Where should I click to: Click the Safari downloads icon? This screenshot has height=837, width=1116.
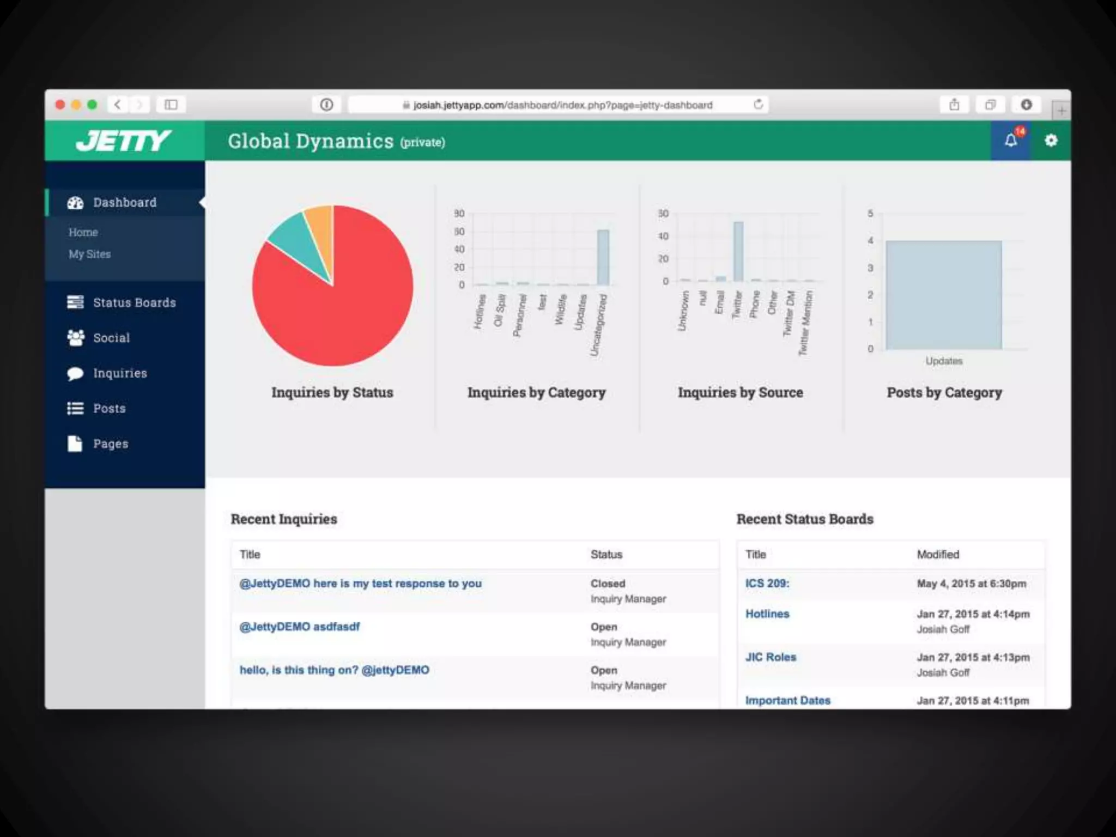[x=1026, y=105]
